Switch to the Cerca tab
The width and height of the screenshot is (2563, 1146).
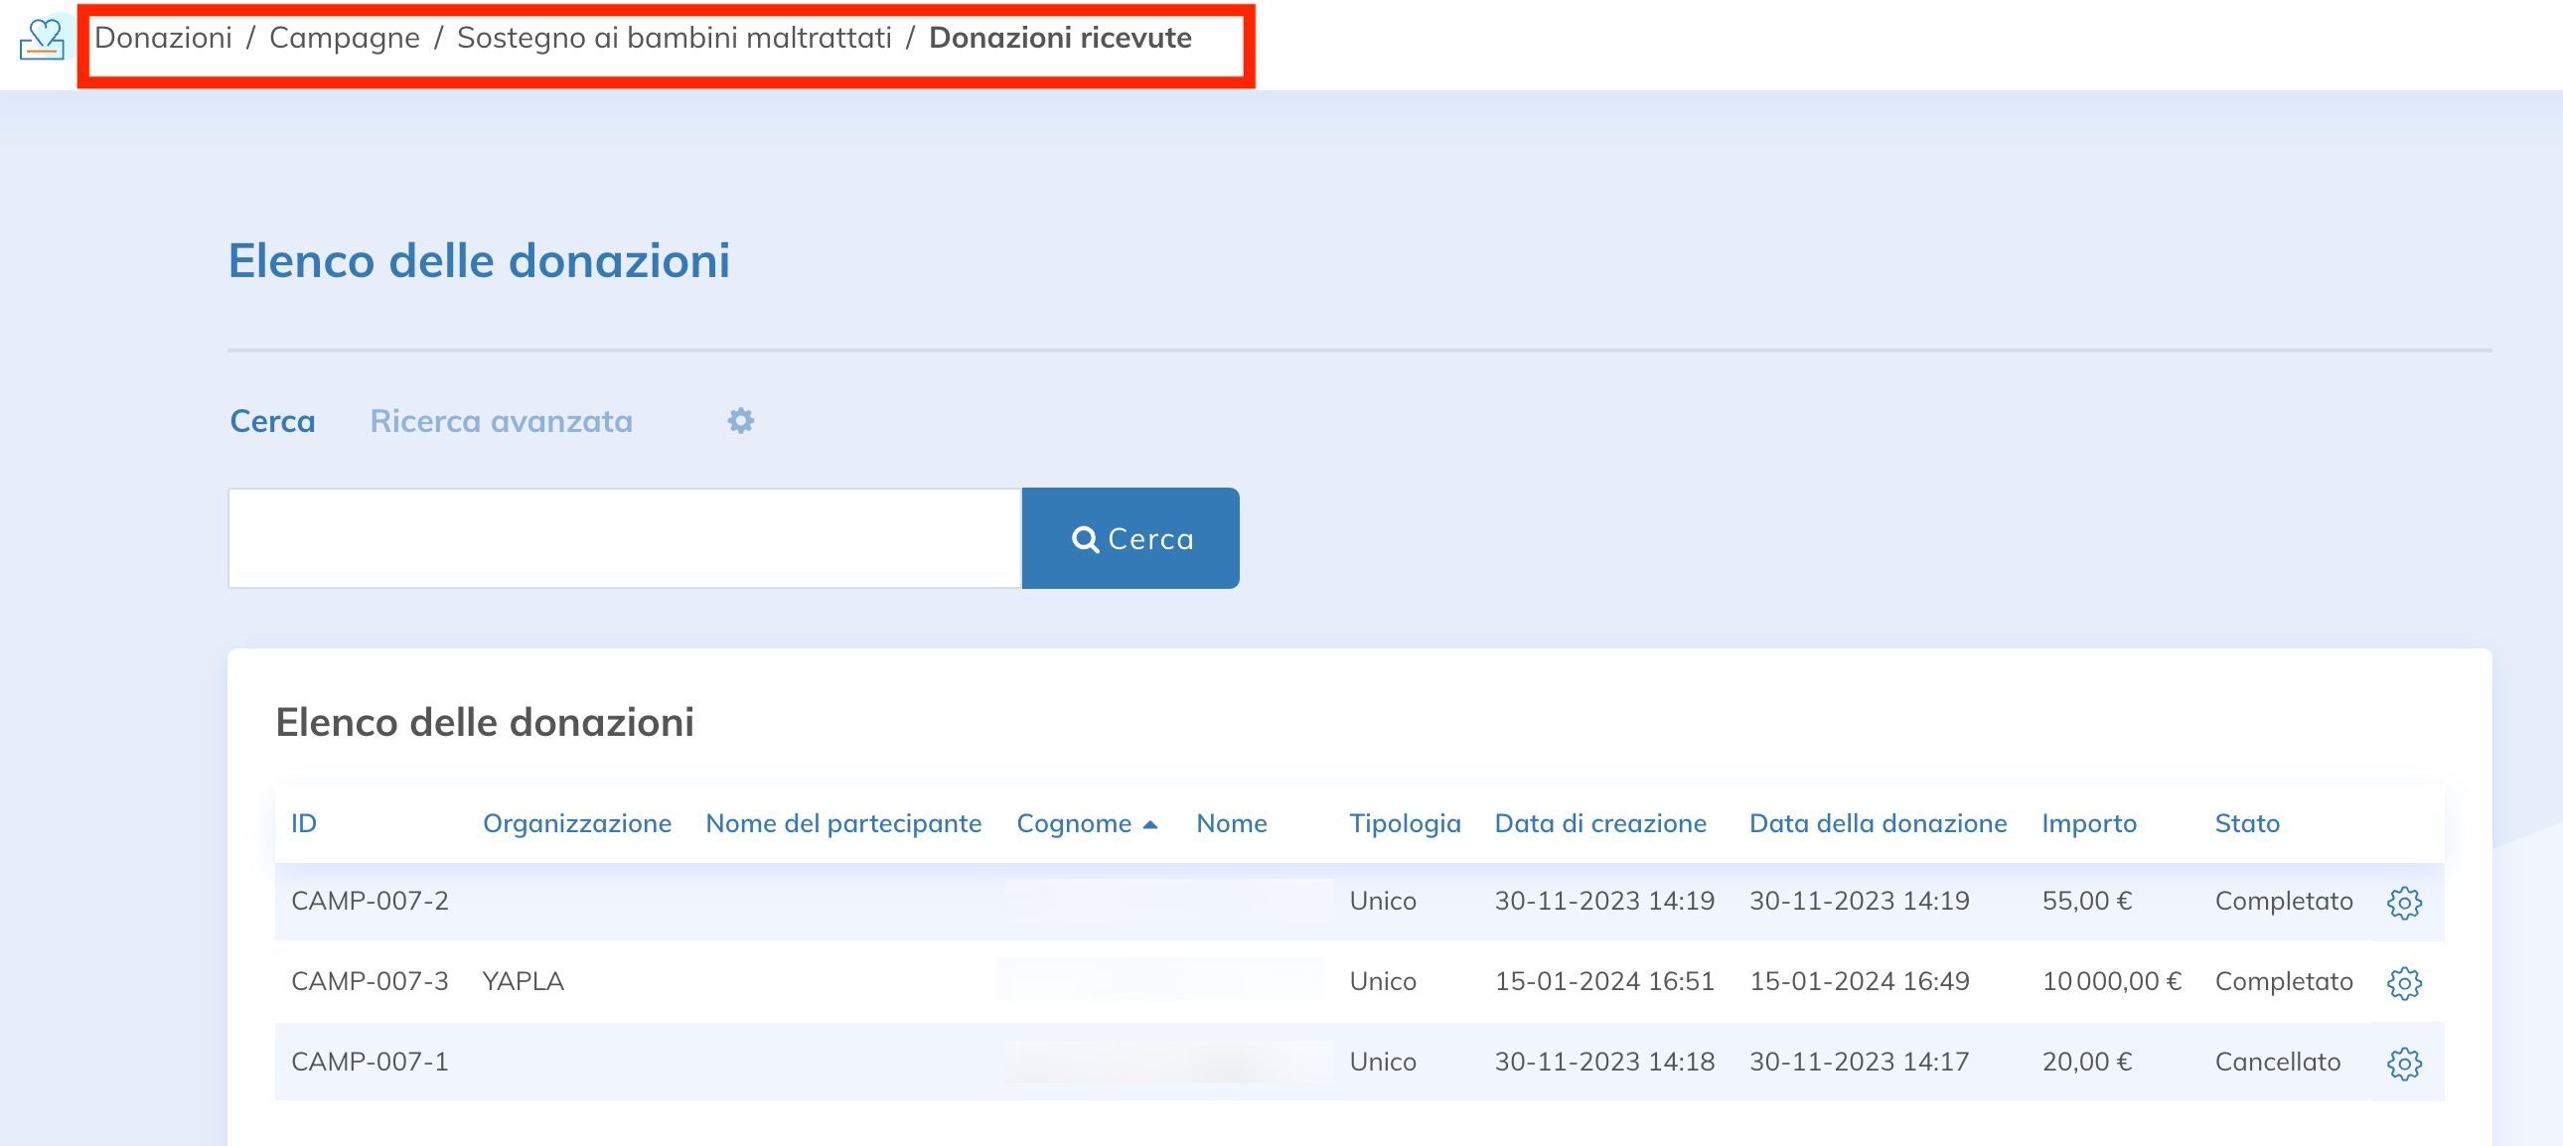point(271,421)
